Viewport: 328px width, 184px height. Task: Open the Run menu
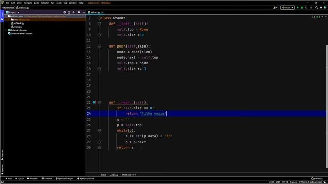(x=52, y=3)
